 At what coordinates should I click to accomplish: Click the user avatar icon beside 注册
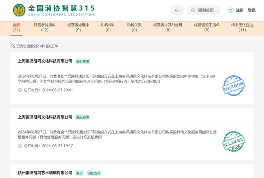tap(231, 10)
